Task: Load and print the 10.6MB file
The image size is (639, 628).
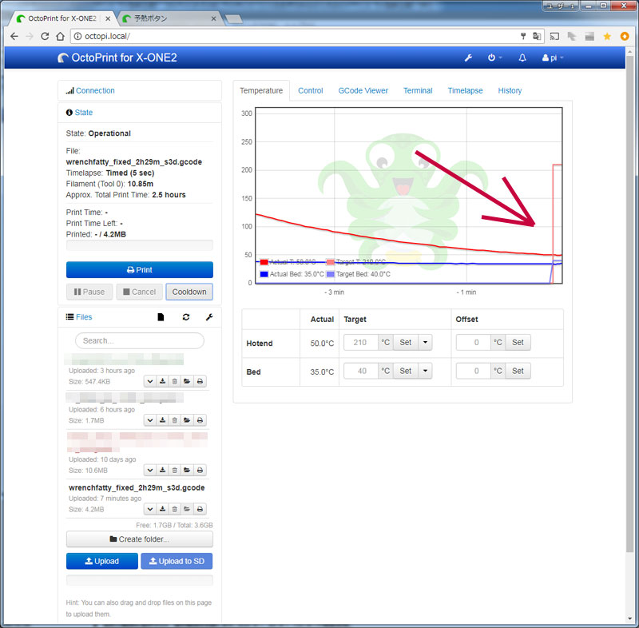Action: (200, 471)
